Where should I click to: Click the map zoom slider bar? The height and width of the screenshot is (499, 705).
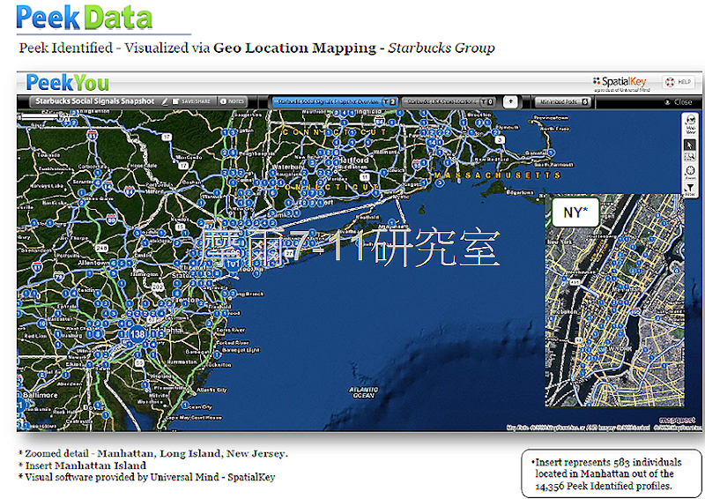(41, 117)
